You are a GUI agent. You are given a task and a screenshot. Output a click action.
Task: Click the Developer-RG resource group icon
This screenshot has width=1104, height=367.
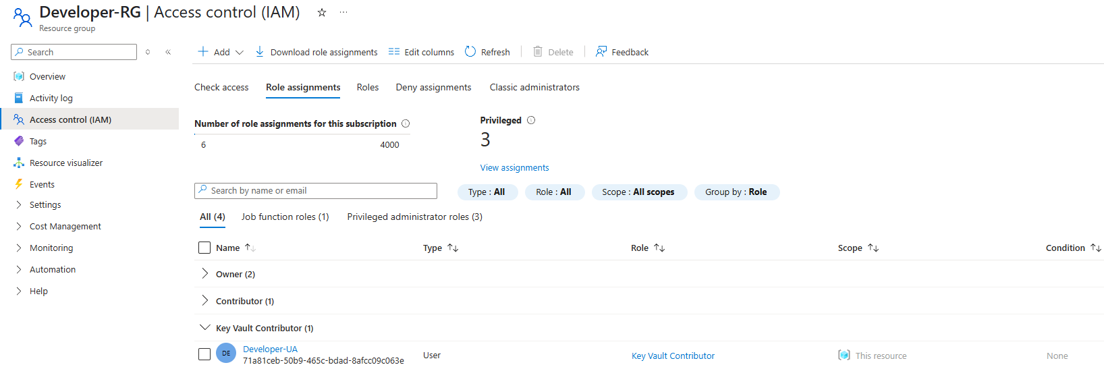click(22, 17)
